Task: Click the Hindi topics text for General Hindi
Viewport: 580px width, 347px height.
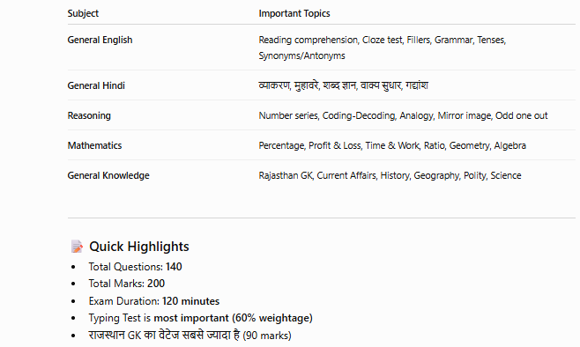Action: [343, 85]
